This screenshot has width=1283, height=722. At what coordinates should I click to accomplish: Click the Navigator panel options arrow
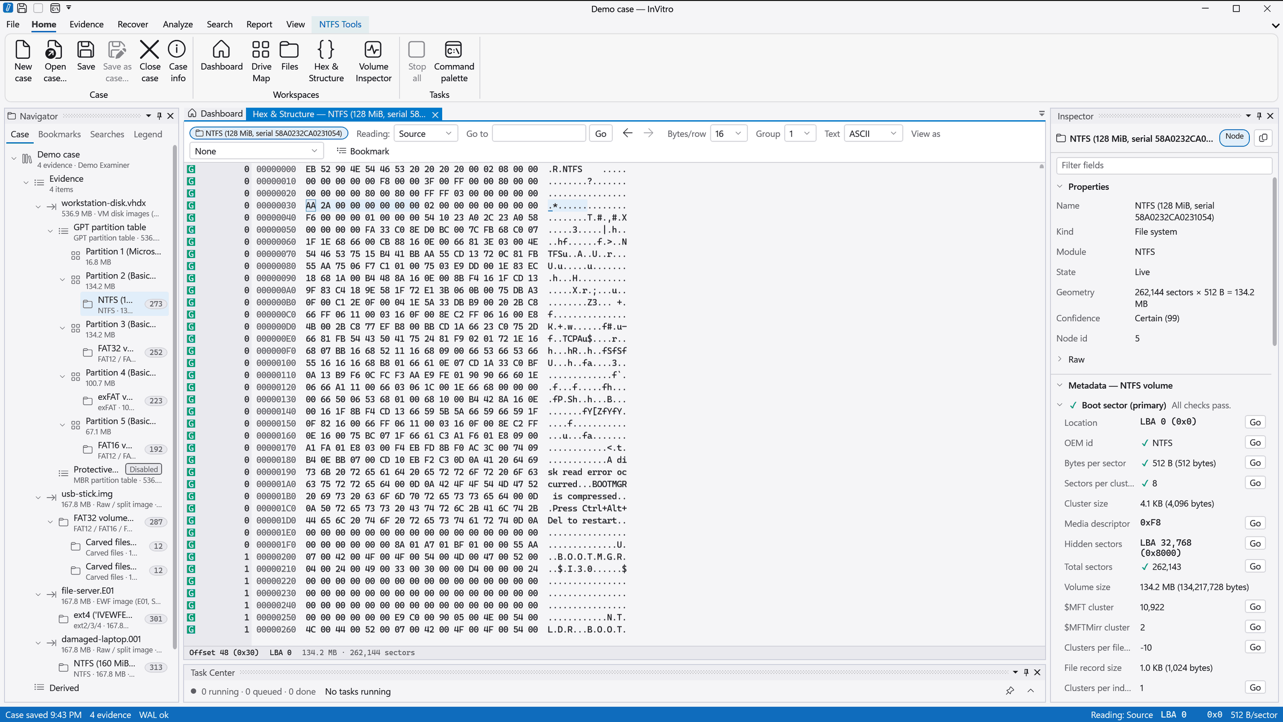click(x=149, y=116)
